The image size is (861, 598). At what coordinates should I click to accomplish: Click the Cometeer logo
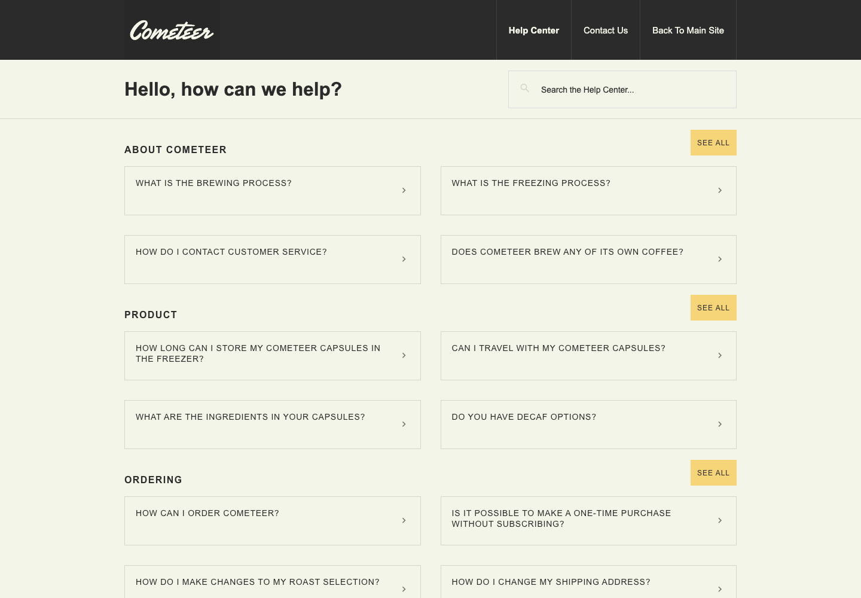tap(172, 30)
